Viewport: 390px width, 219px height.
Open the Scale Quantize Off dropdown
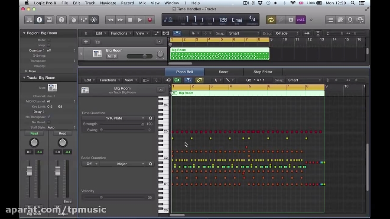[x=91, y=164]
